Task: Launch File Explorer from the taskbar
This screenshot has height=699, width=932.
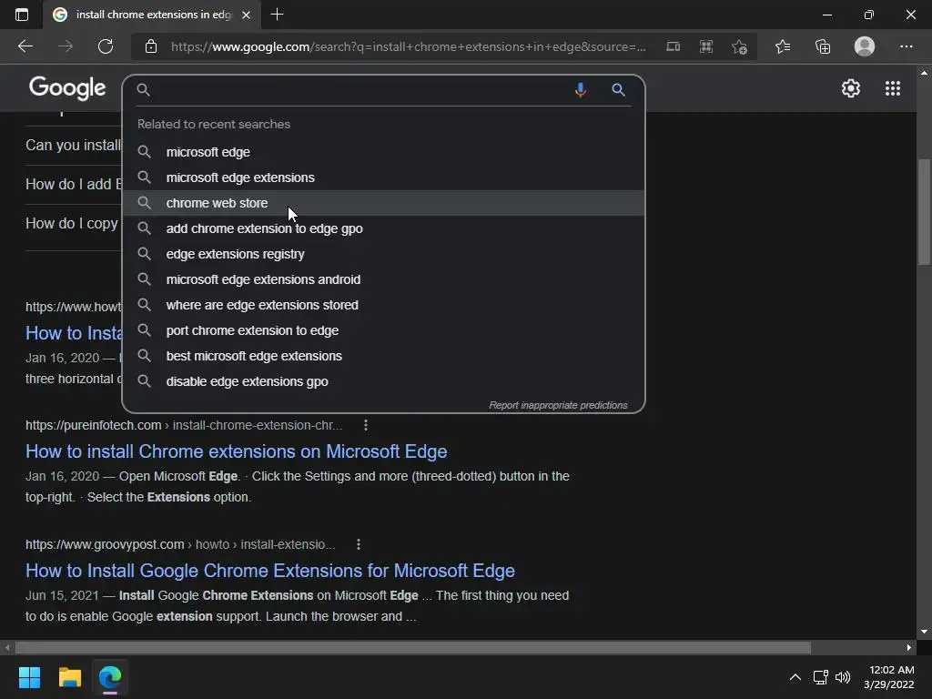Action: point(69,677)
